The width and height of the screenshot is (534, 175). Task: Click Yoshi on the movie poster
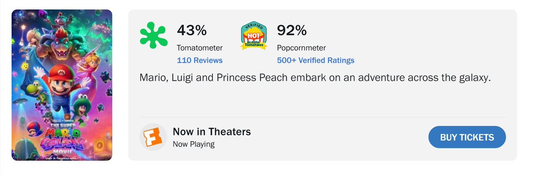click(34, 90)
